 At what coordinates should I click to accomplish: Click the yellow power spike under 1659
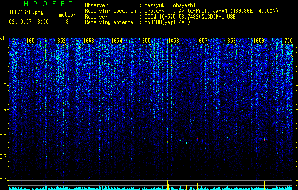point(264,186)
